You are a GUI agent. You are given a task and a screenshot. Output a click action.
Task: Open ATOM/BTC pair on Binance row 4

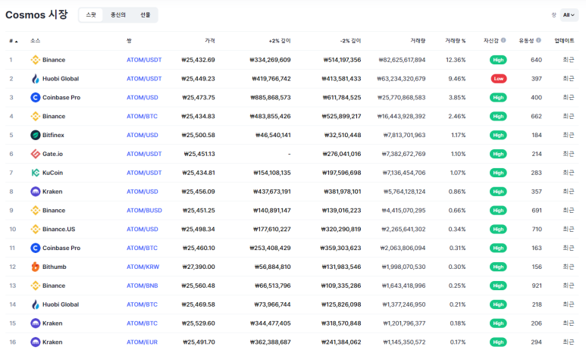142,116
